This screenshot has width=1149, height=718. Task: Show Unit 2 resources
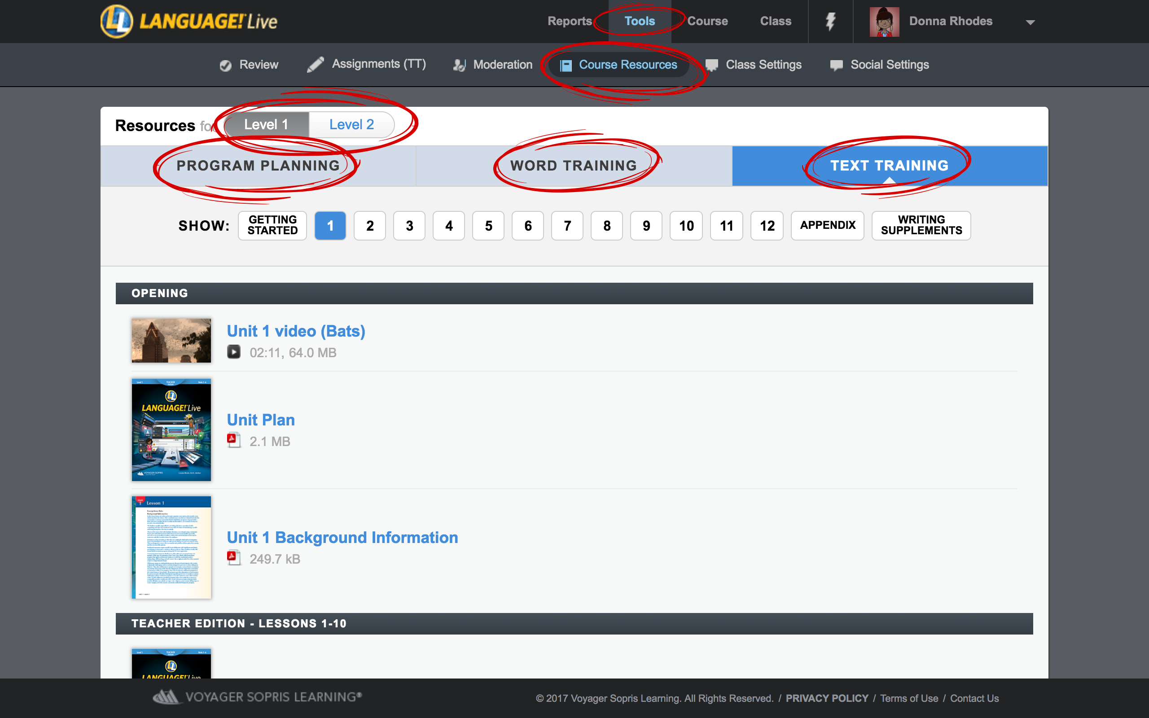coord(370,226)
